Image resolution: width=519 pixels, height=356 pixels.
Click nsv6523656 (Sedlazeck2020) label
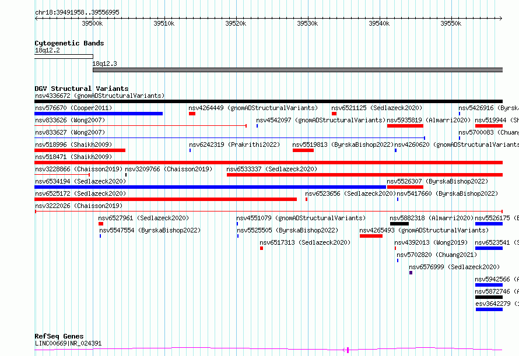(350, 193)
